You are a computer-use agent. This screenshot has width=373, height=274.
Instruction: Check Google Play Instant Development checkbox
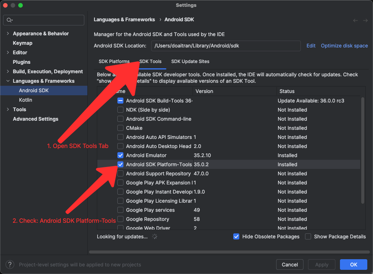coord(120,192)
